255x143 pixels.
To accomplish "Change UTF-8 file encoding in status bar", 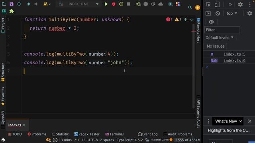I will coord(92,140).
